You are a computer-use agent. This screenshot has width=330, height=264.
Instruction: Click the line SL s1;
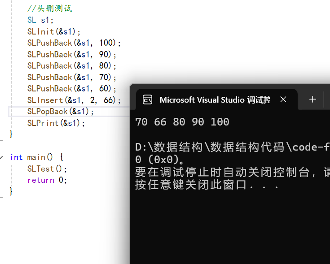pos(40,20)
